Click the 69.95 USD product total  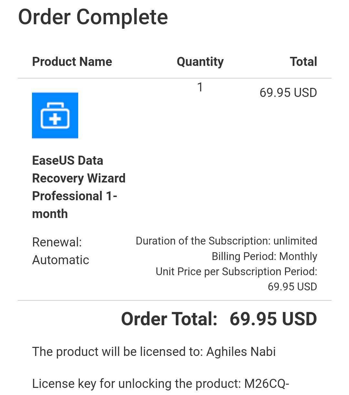(x=288, y=93)
